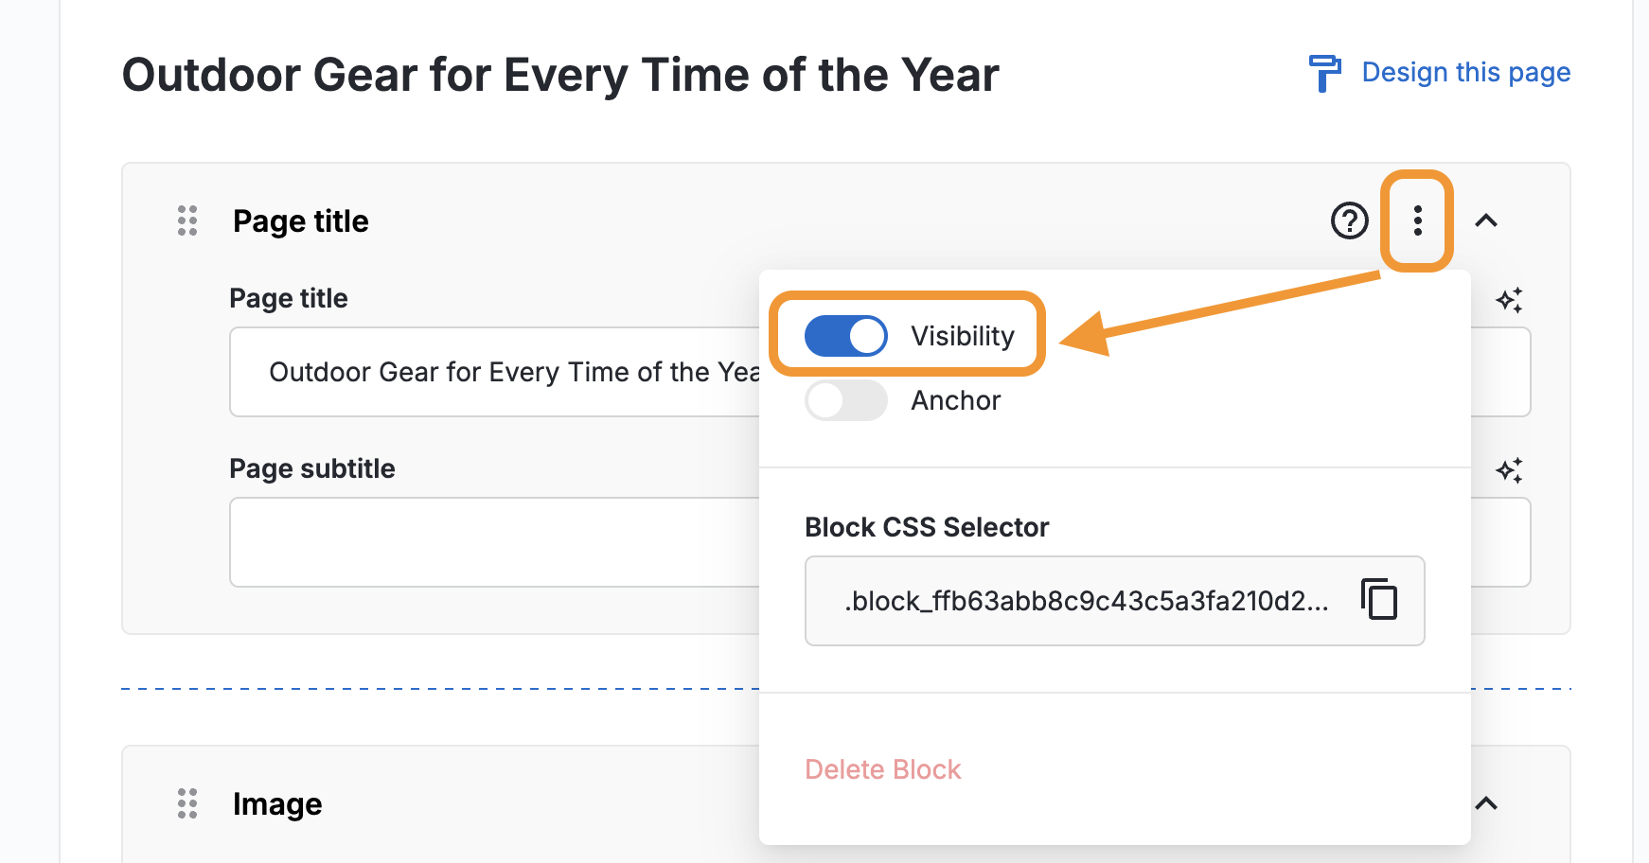Viewport: 1649px width, 863px height.
Task: Click the Visibility menu label
Action: [962, 336]
